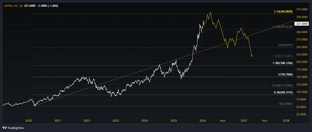
Task: Click the highlighted 327.6000 current price tag
Action: point(301,23)
